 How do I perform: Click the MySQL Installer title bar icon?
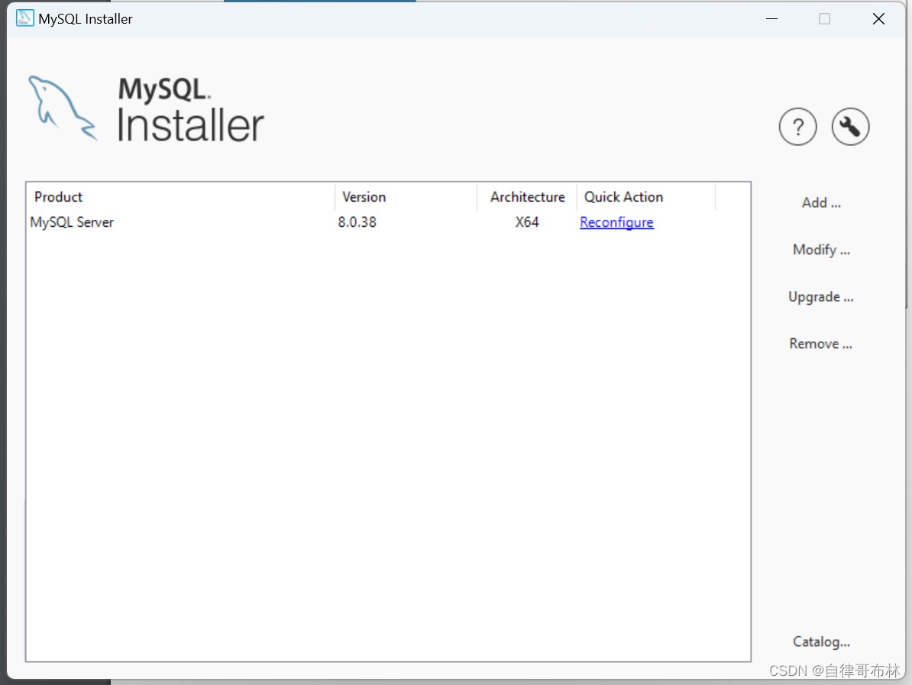point(24,18)
